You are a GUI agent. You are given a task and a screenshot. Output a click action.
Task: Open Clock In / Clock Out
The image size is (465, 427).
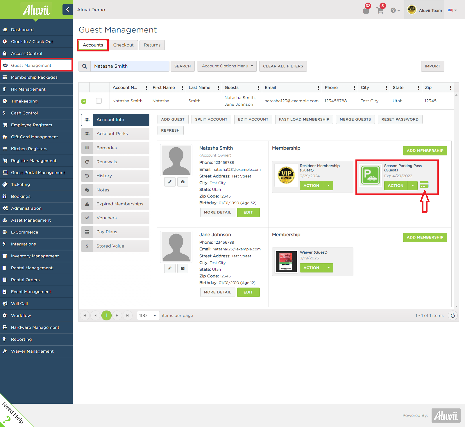pos(36,42)
